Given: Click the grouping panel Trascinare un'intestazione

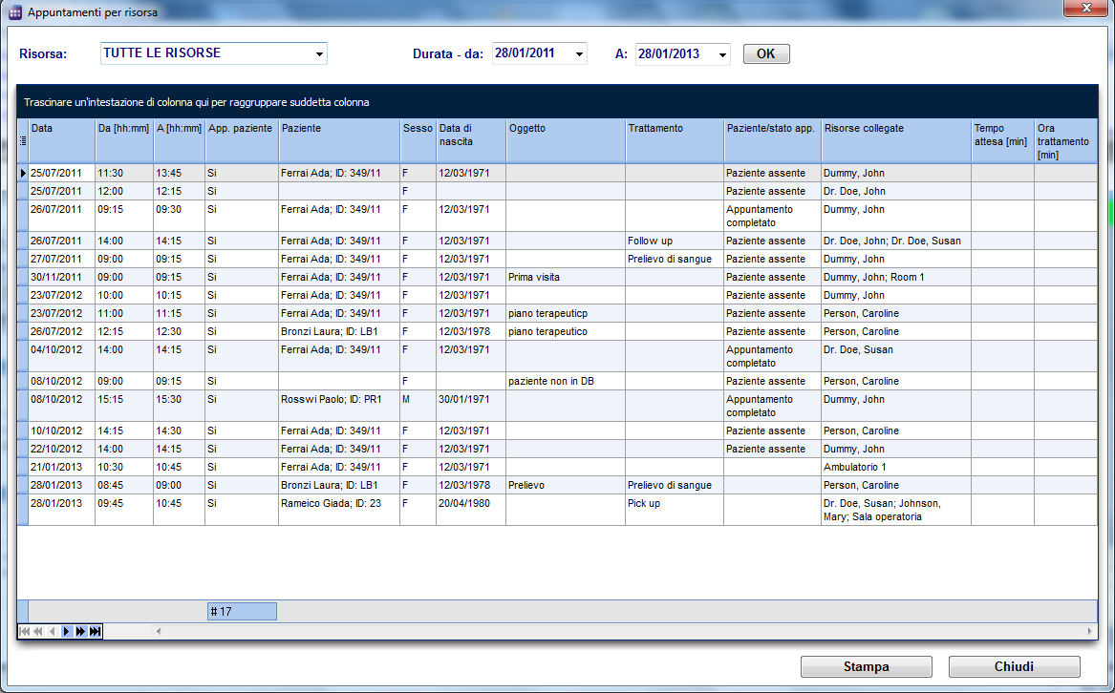Looking at the screenshot, I should point(557,102).
